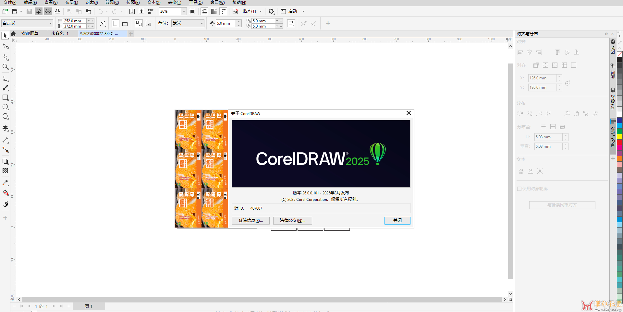Open zoom level 26% dropdown
The width and height of the screenshot is (623, 312).
coord(184,11)
